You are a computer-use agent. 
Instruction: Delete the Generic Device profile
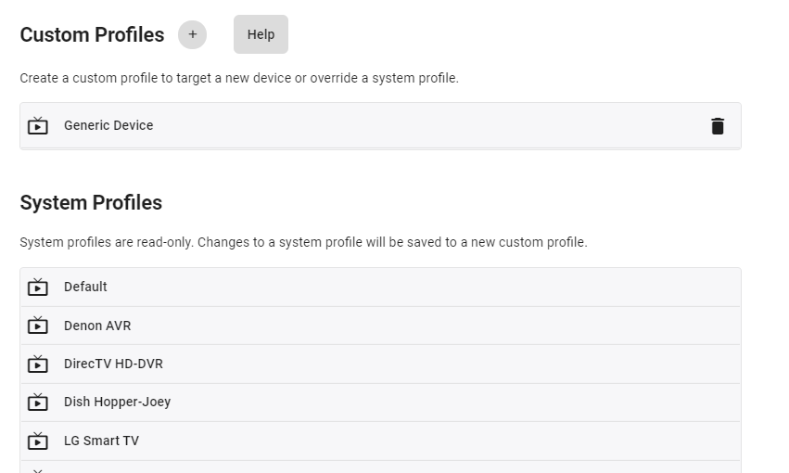point(717,126)
